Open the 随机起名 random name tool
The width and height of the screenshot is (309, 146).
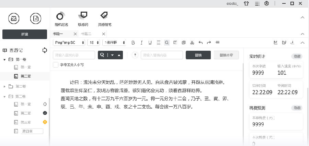click(61, 19)
